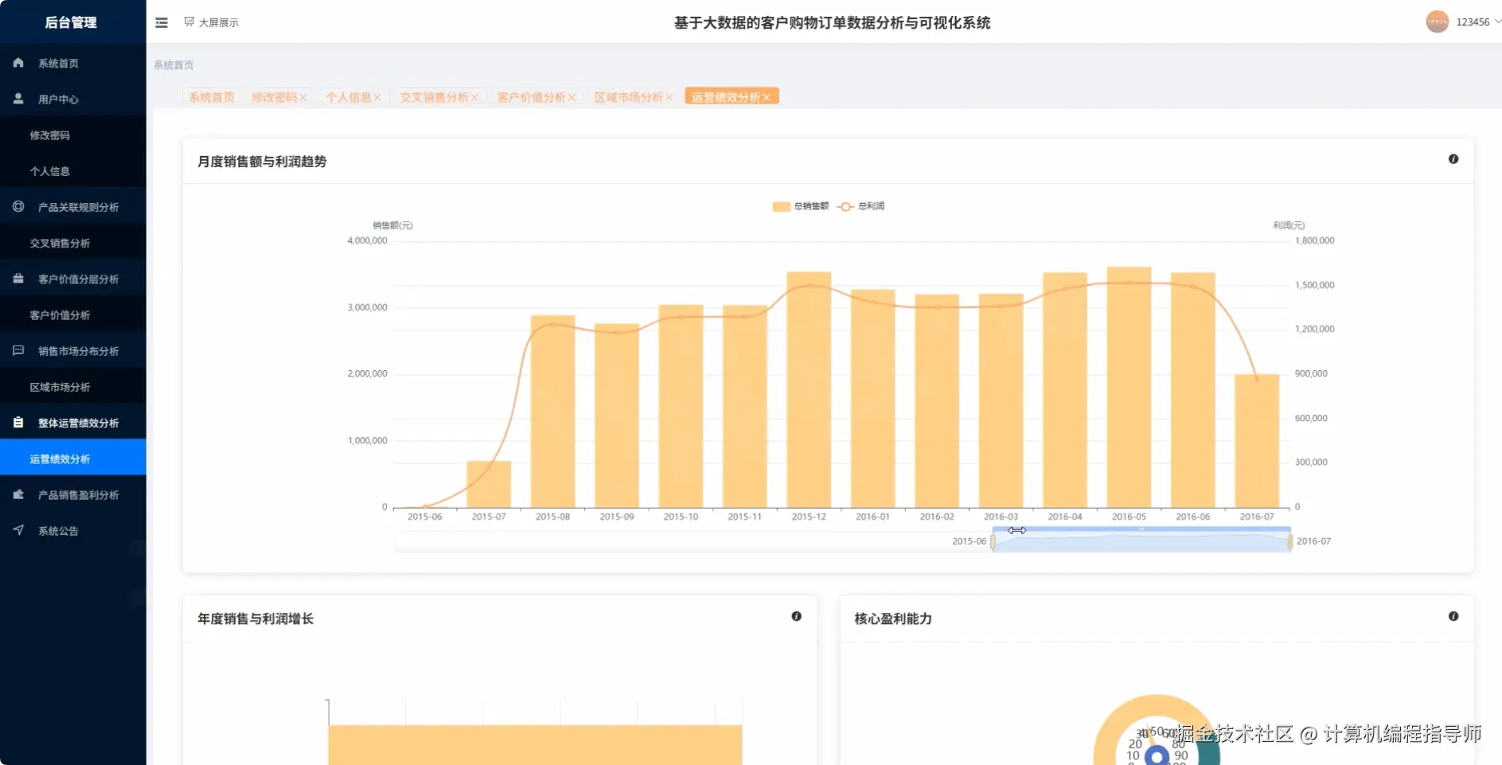The height and width of the screenshot is (765, 1502).
Task: Click the icon beside 产品销售盈利分析
Action: click(18, 494)
